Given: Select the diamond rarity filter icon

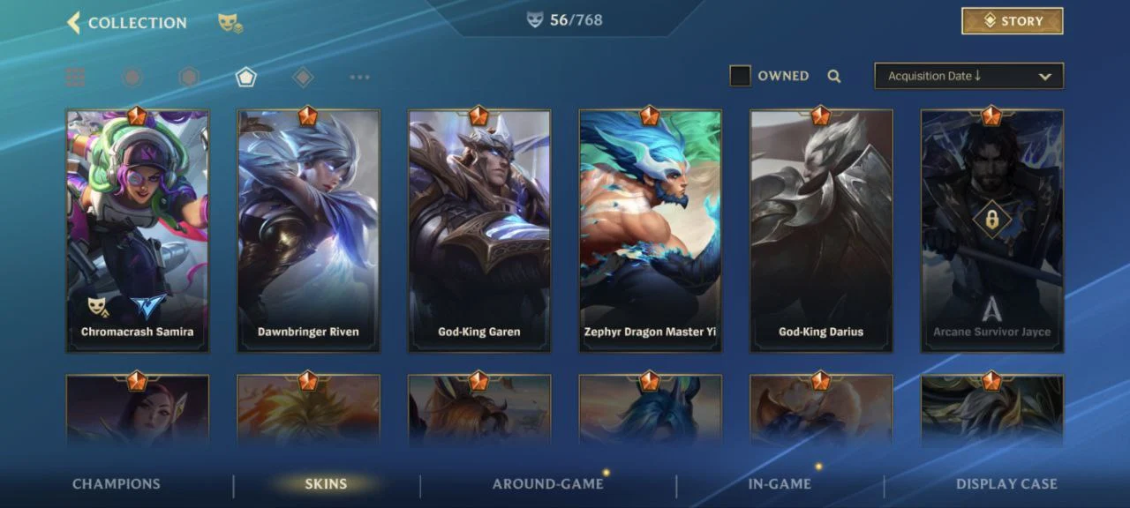Looking at the screenshot, I should click(303, 78).
